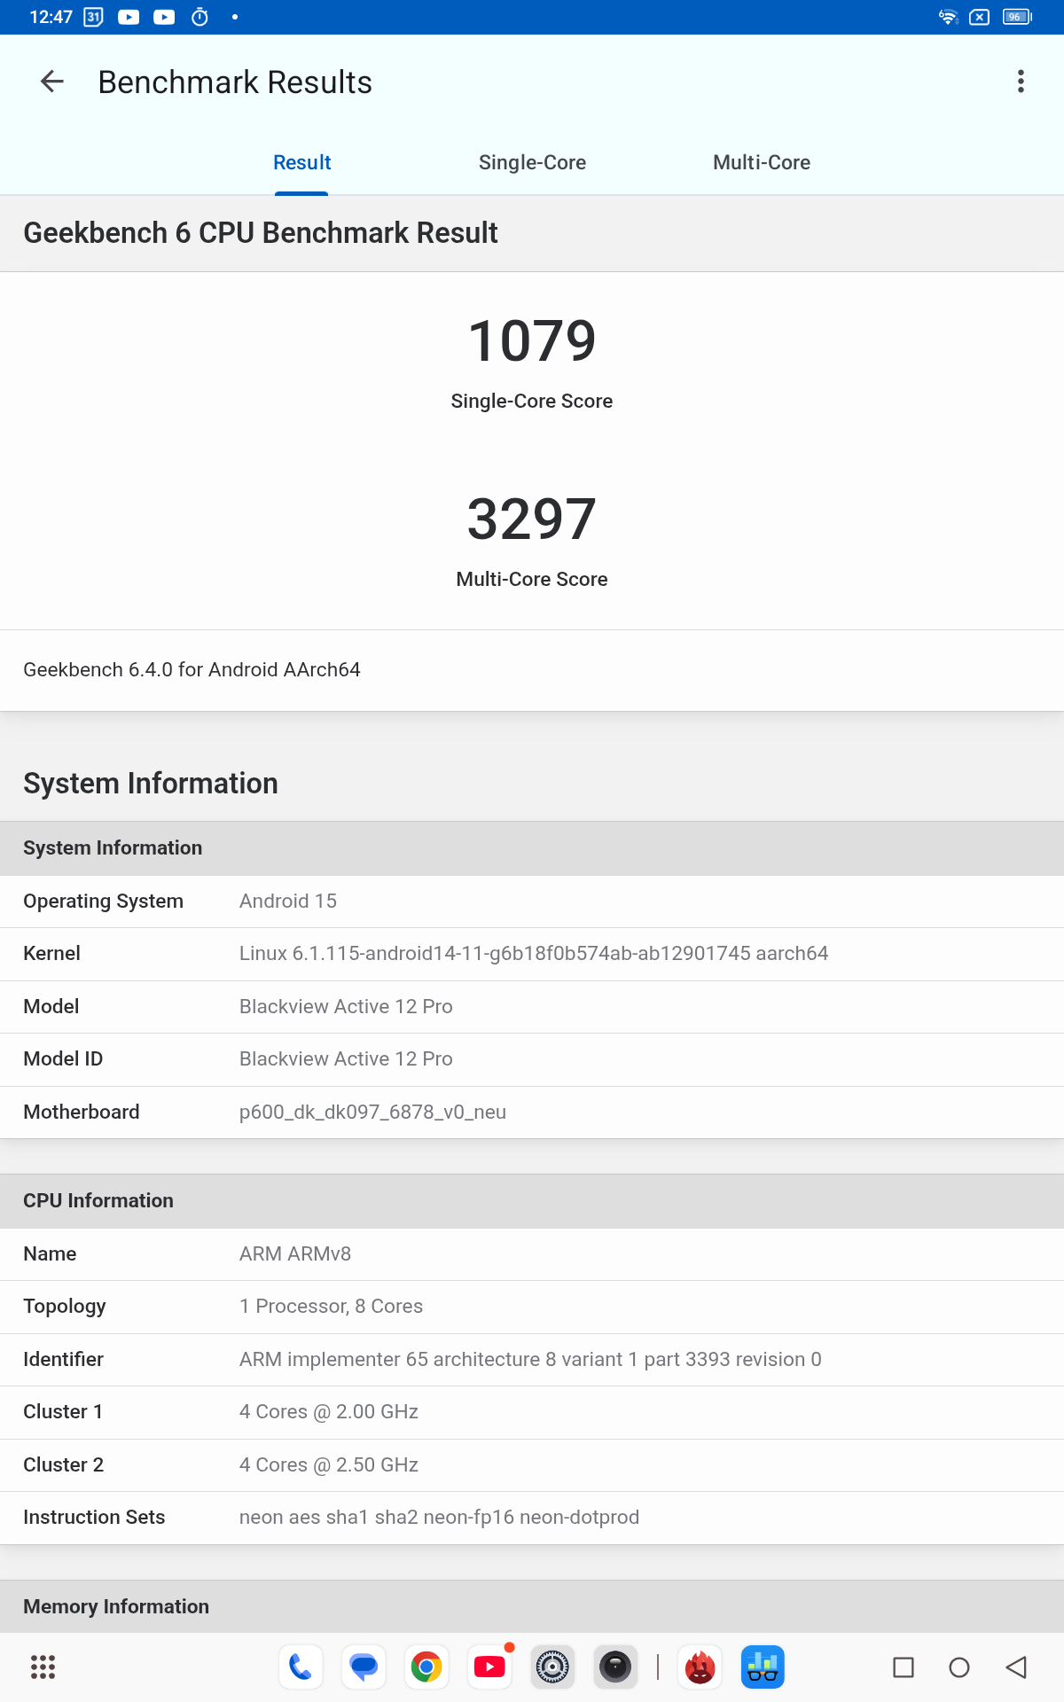
Task: Launch the Phone app from dock
Action: pyautogui.click(x=301, y=1667)
